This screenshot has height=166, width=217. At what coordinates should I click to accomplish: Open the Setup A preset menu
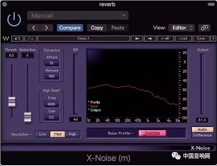tap(84, 38)
